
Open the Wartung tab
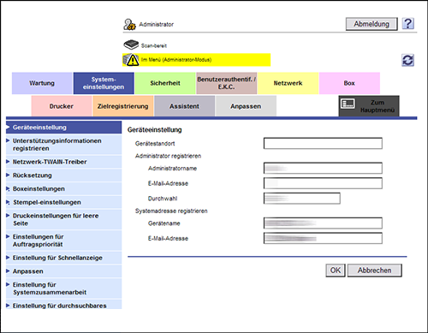point(42,83)
